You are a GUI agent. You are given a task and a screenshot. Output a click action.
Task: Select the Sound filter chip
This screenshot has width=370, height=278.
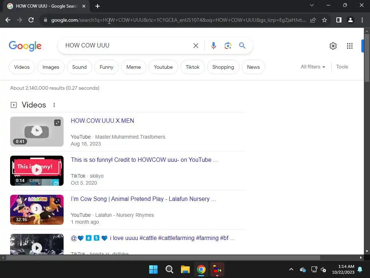tap(79, 67)
